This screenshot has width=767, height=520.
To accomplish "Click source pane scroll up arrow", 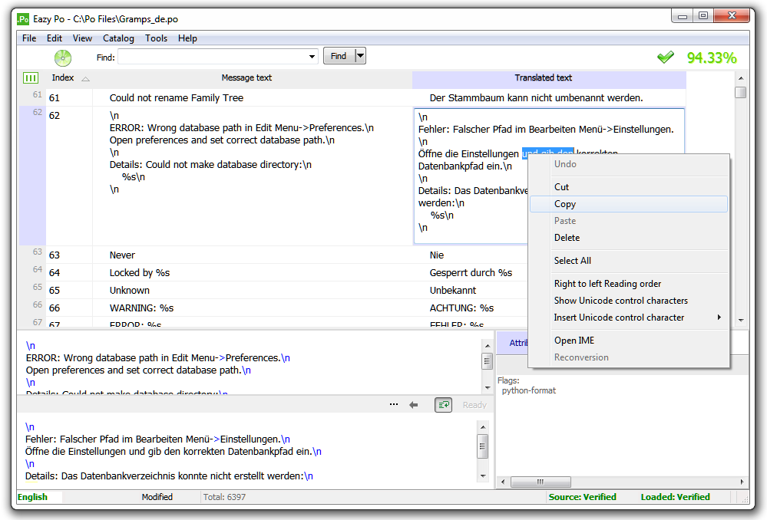I will pos(488,346).
